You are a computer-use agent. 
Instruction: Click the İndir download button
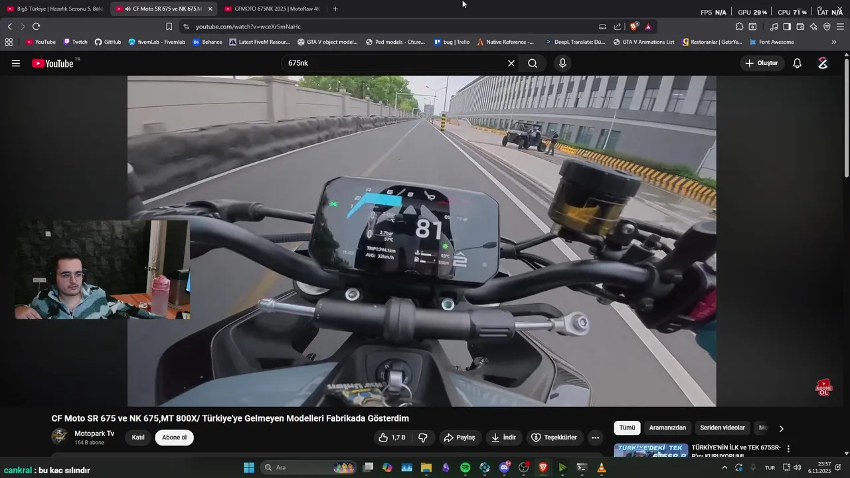point(503,438)
